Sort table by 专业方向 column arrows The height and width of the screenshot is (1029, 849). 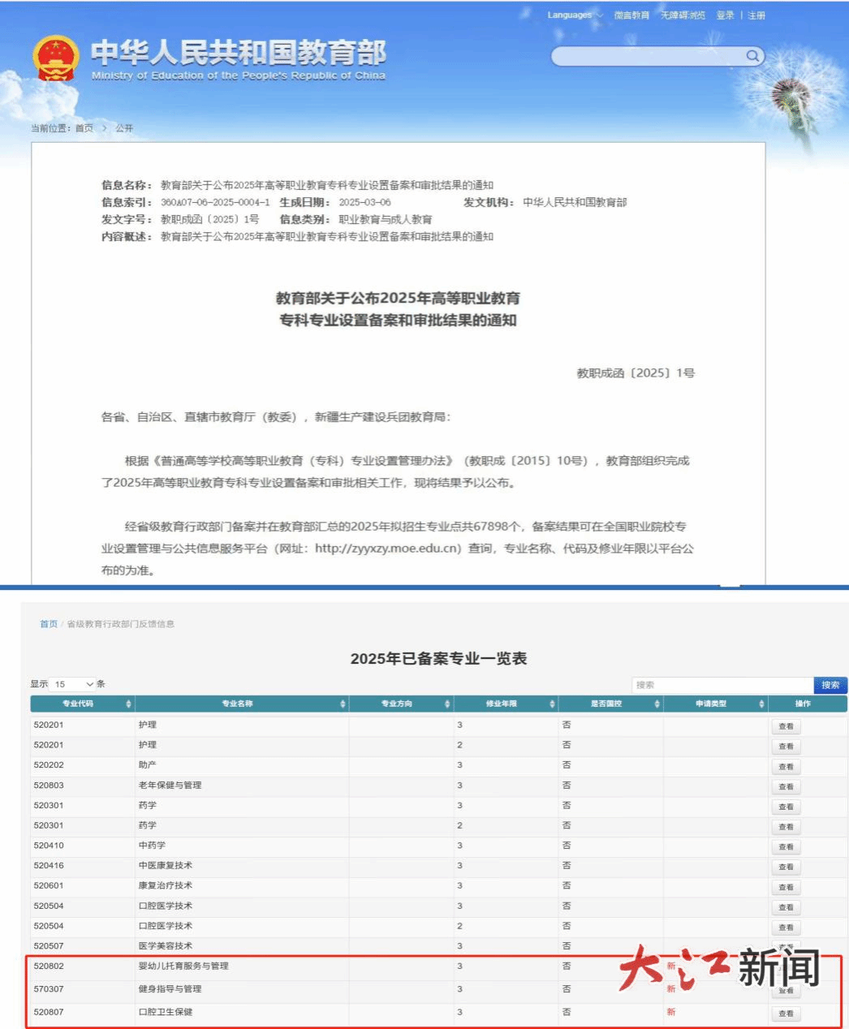(447, 704)
